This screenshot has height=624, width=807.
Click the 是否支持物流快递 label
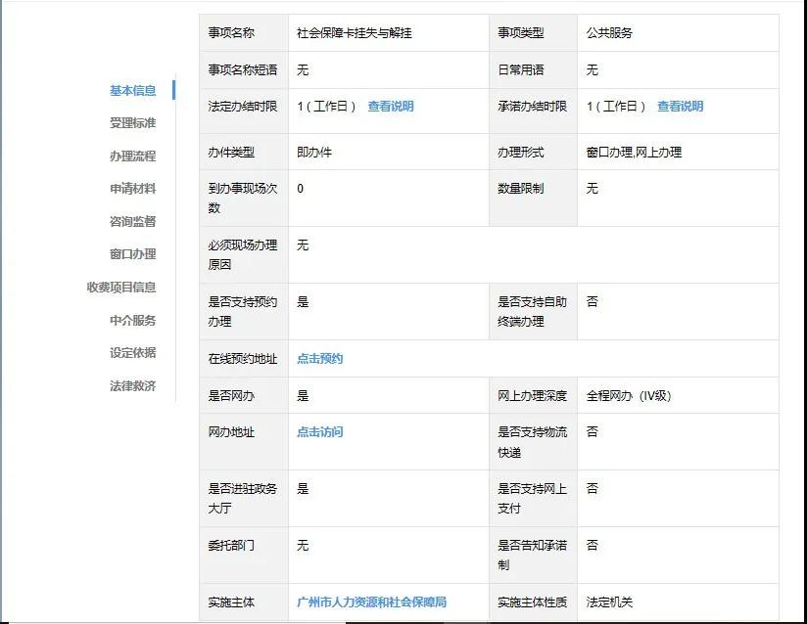click(x=532, y=442)
